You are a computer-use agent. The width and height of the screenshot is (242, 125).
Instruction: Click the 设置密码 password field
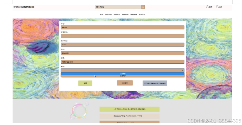[x=123, y=36]
